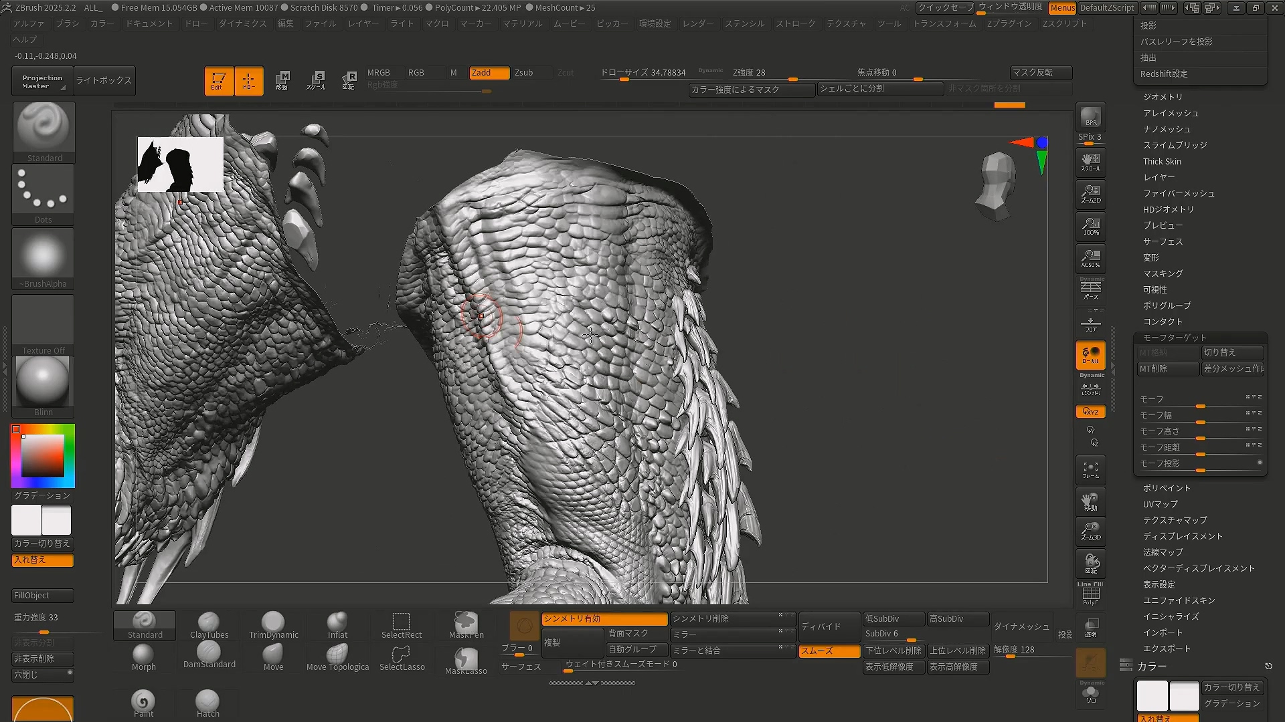This screenshot has height=722, width=1285.
Task: Expand the ジオメトリ palette section
Action: coord(1163,97)
